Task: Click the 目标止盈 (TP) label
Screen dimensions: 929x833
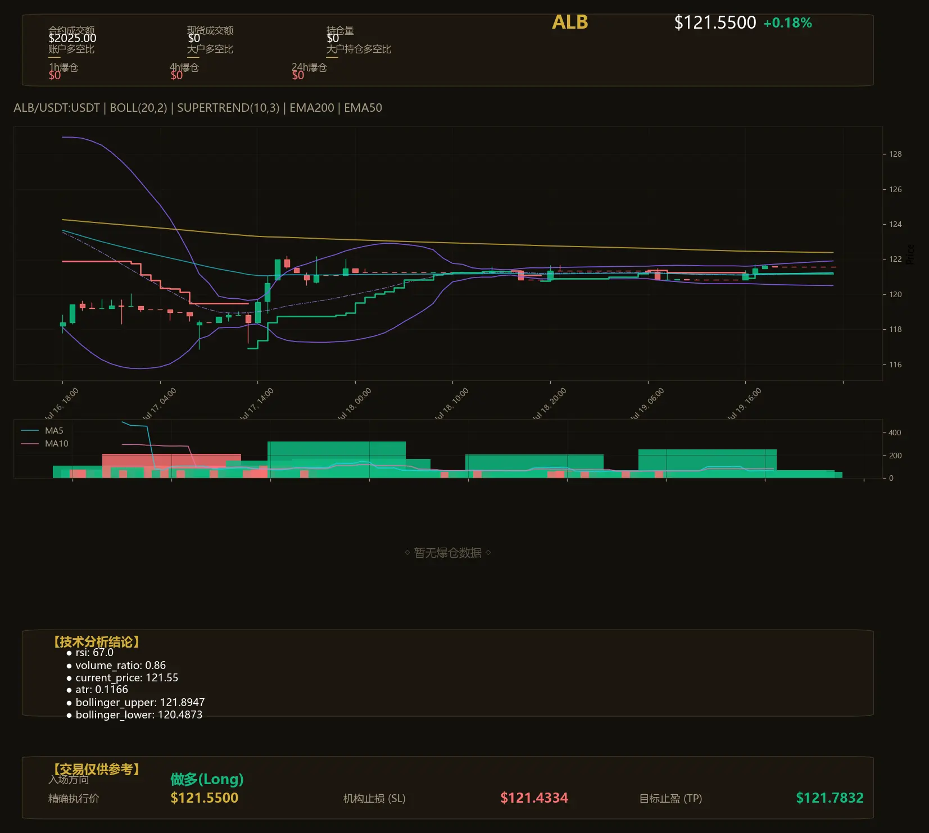Action: (x=670, y=799)
